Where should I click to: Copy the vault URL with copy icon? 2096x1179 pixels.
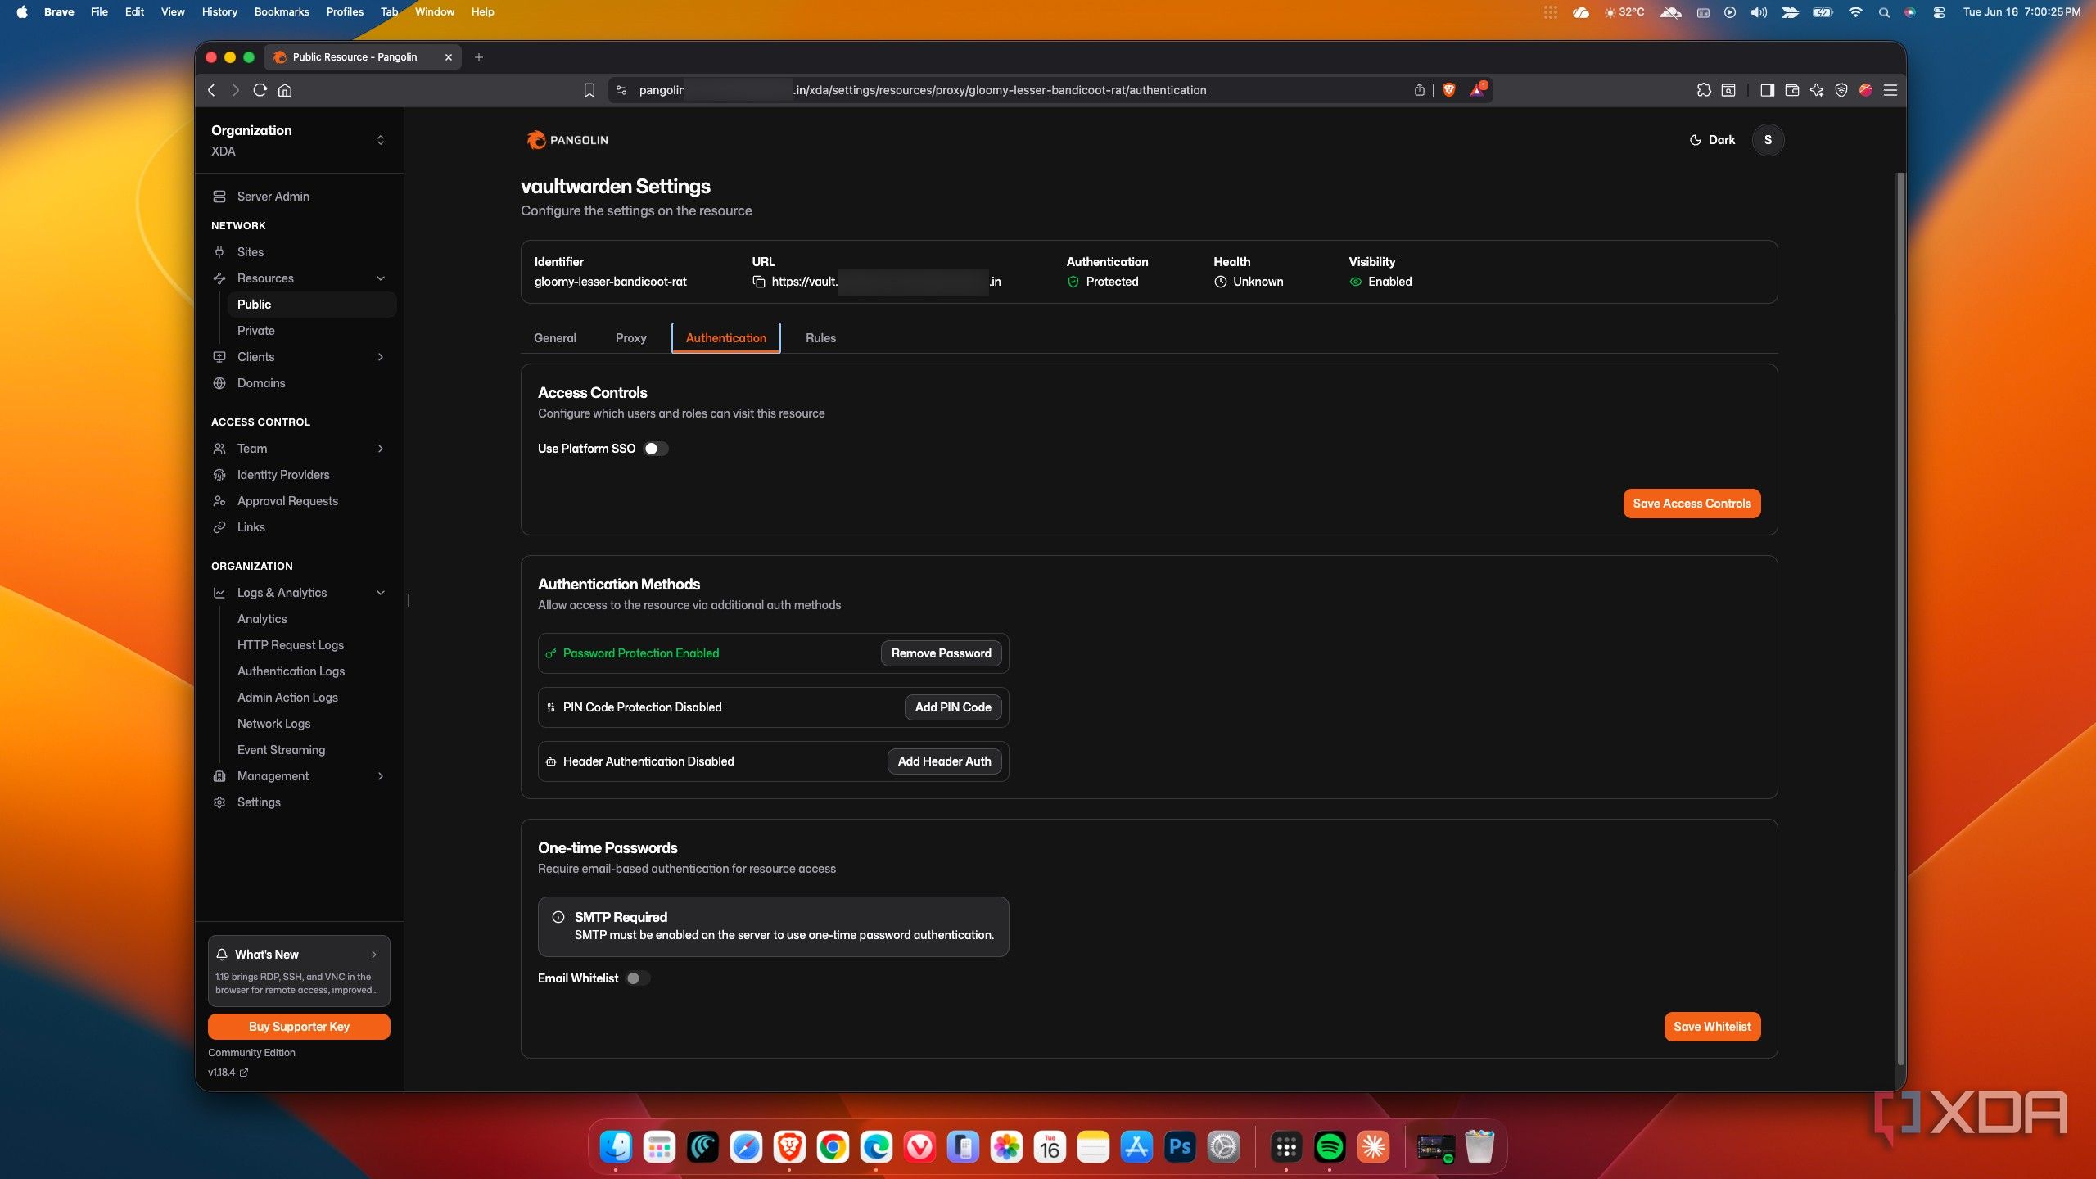759,282
